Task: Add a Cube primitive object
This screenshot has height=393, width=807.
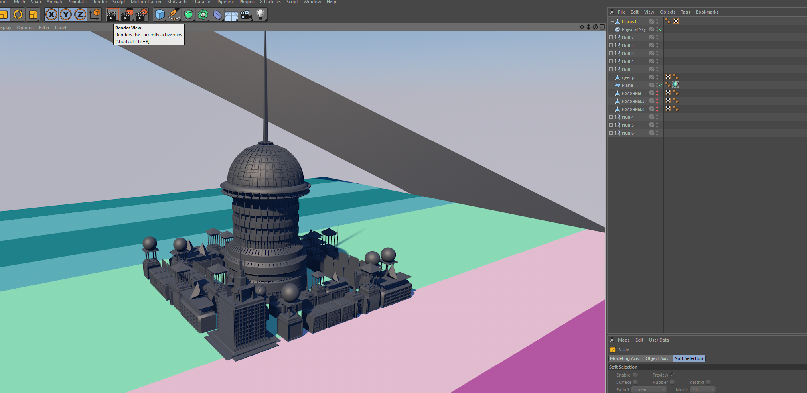Action: 160,15
